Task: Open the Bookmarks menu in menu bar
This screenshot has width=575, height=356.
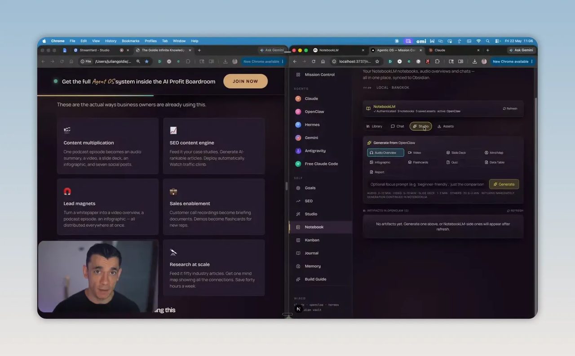Action: tap(130, 41)
